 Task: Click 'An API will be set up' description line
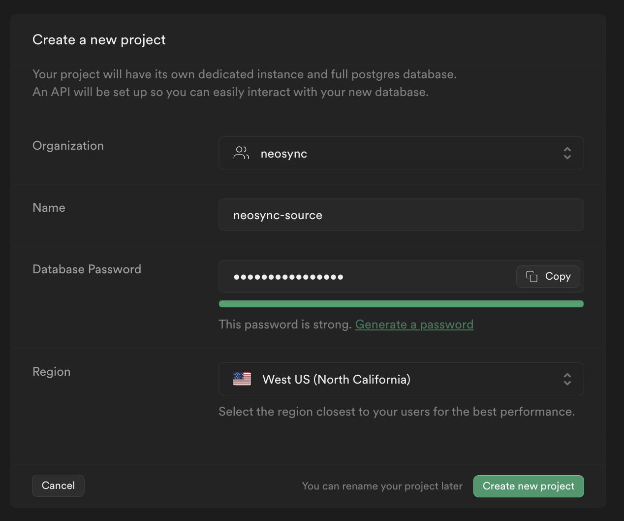point(230,92)
